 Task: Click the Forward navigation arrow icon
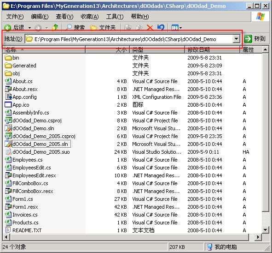38,28
